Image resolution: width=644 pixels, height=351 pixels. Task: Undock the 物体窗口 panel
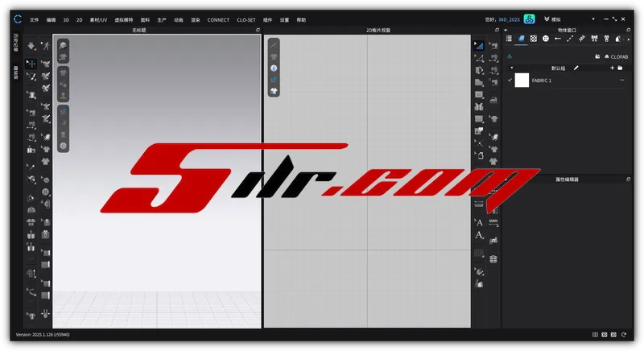629,30
